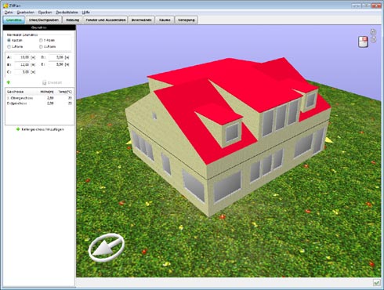
Task: Switch to the Verlegung tab
Action: 187,20
